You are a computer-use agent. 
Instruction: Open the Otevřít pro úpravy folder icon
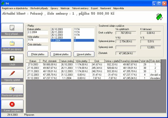click(12, 43)
